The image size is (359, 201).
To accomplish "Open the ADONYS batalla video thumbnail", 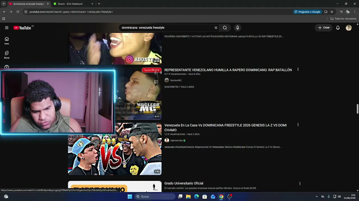I will [115, 49].
